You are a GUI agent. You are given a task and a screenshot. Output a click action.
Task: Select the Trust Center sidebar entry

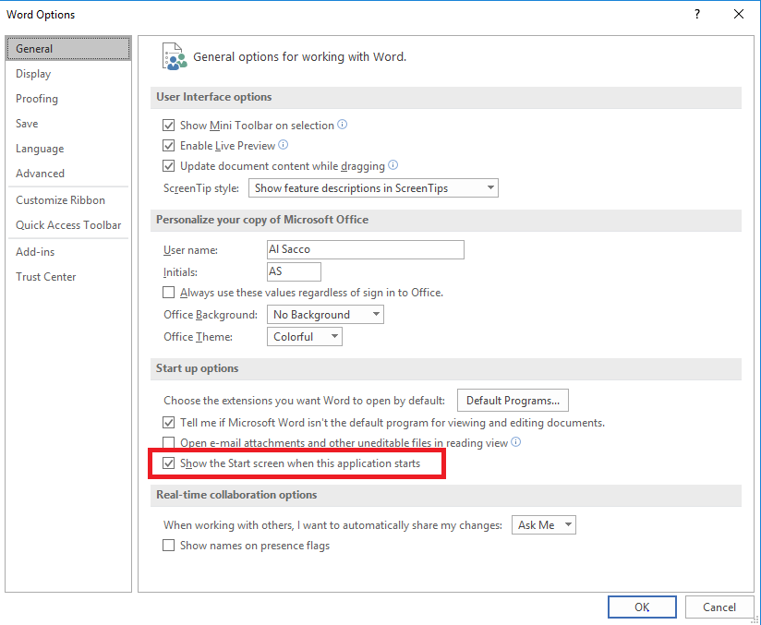[x=46, y=276]
